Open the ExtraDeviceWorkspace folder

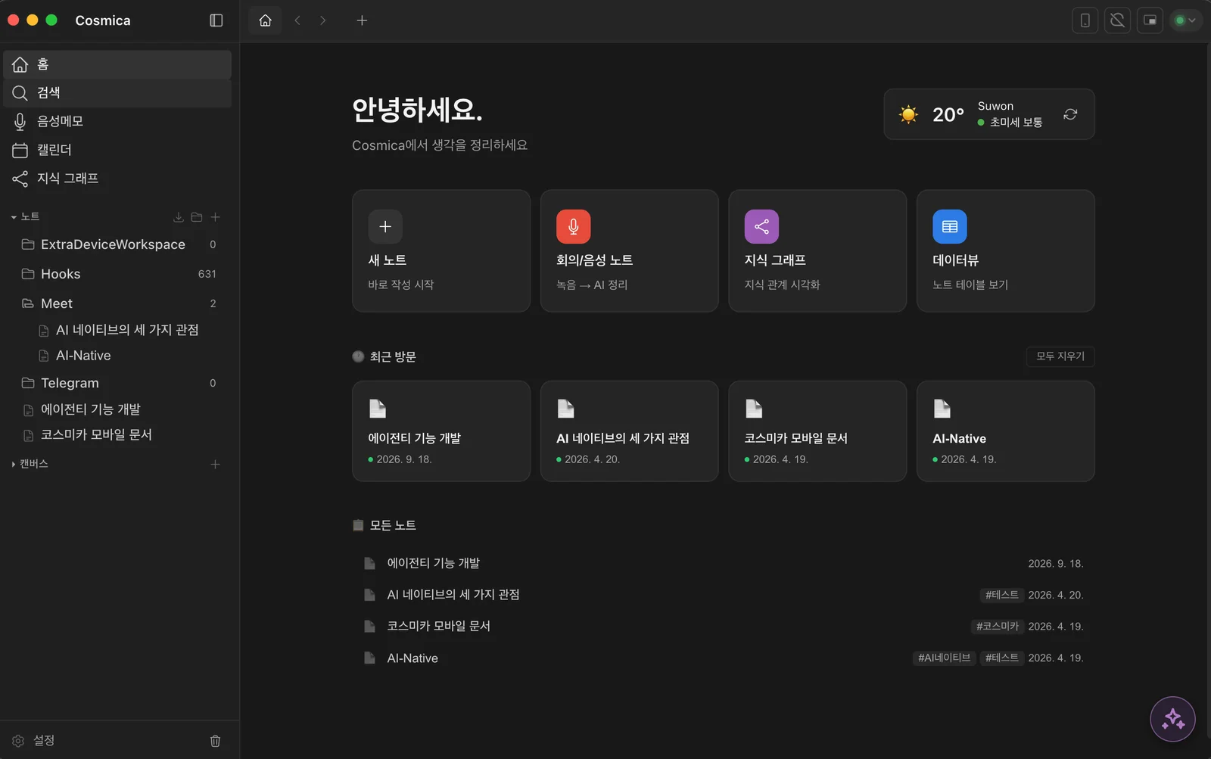(117, 244)
